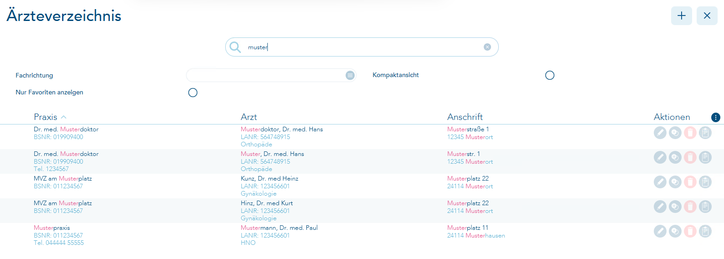
Task: Sort by the Anschrift column header
Action: 465,117
